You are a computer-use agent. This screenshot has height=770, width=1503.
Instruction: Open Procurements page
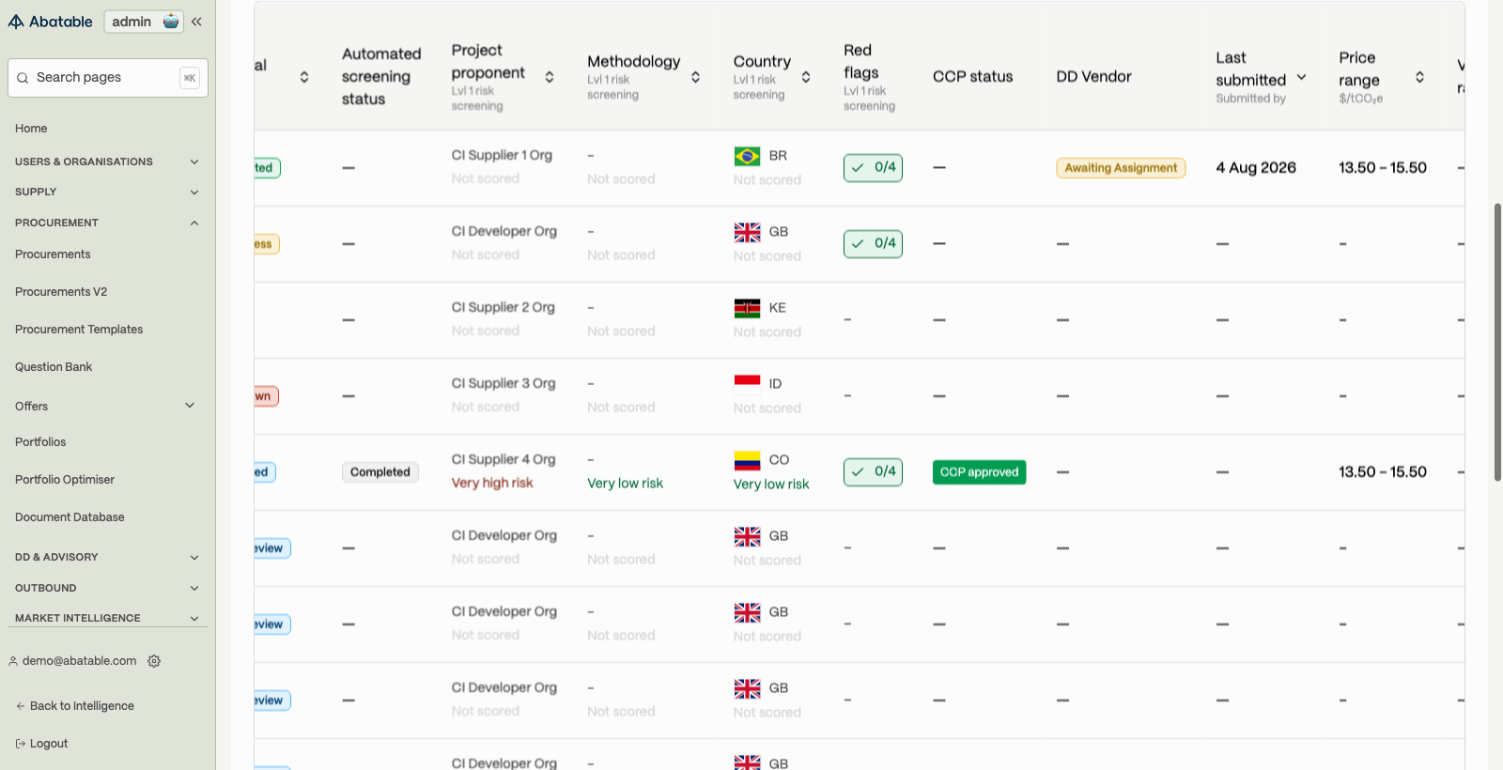(x=53, y=254)
